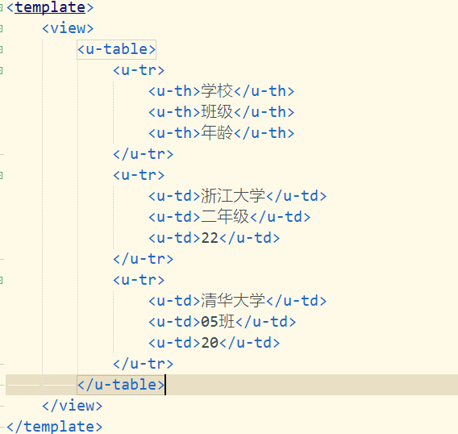458x434 pixels.
Task: Click the </u-tr> tag directly below the 年龄 line
Action: pos(144,154)
